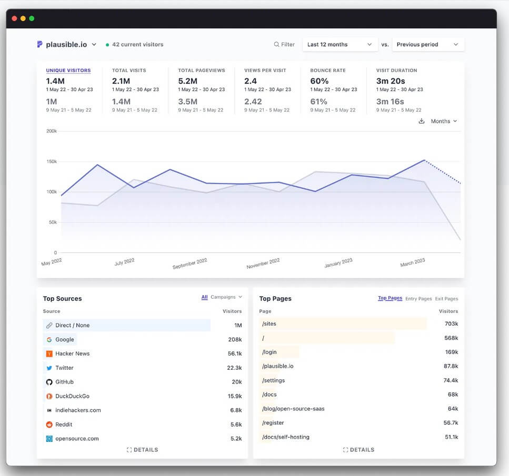
Task: Filter by indiehackers.com source
Action: tap(78, 410)
